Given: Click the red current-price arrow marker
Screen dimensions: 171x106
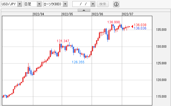Looking at the screenshot, I should (132, 26).
